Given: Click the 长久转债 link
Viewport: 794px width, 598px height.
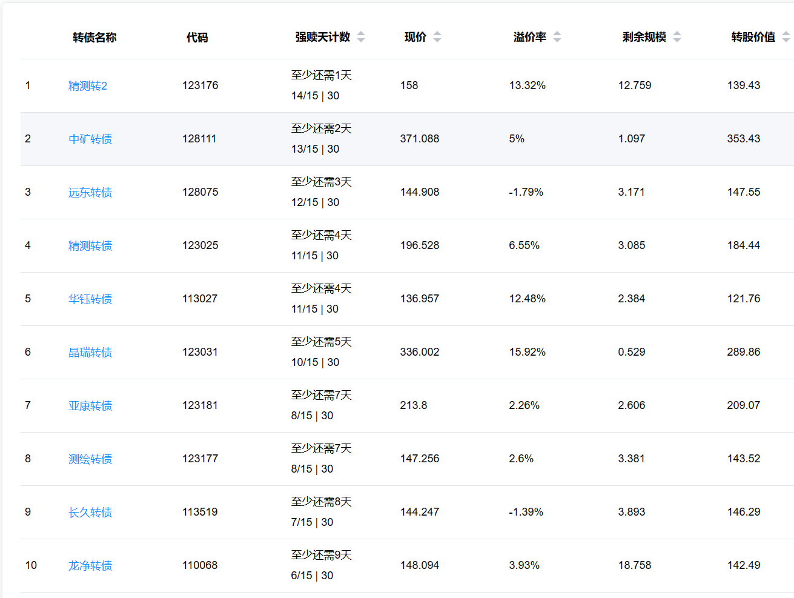Looking at the screenshot, I should 90,513.
